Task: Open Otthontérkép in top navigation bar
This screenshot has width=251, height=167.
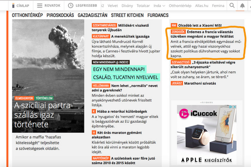Action: click(x=180, y=6)
